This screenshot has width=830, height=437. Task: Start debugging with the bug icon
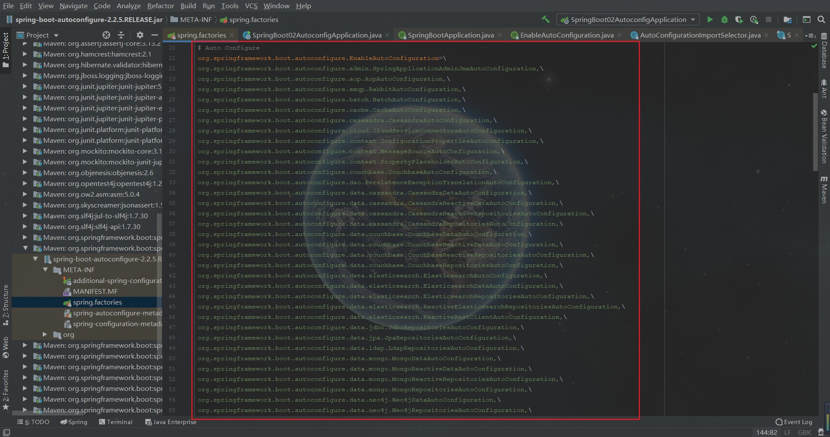pos(725,19)
